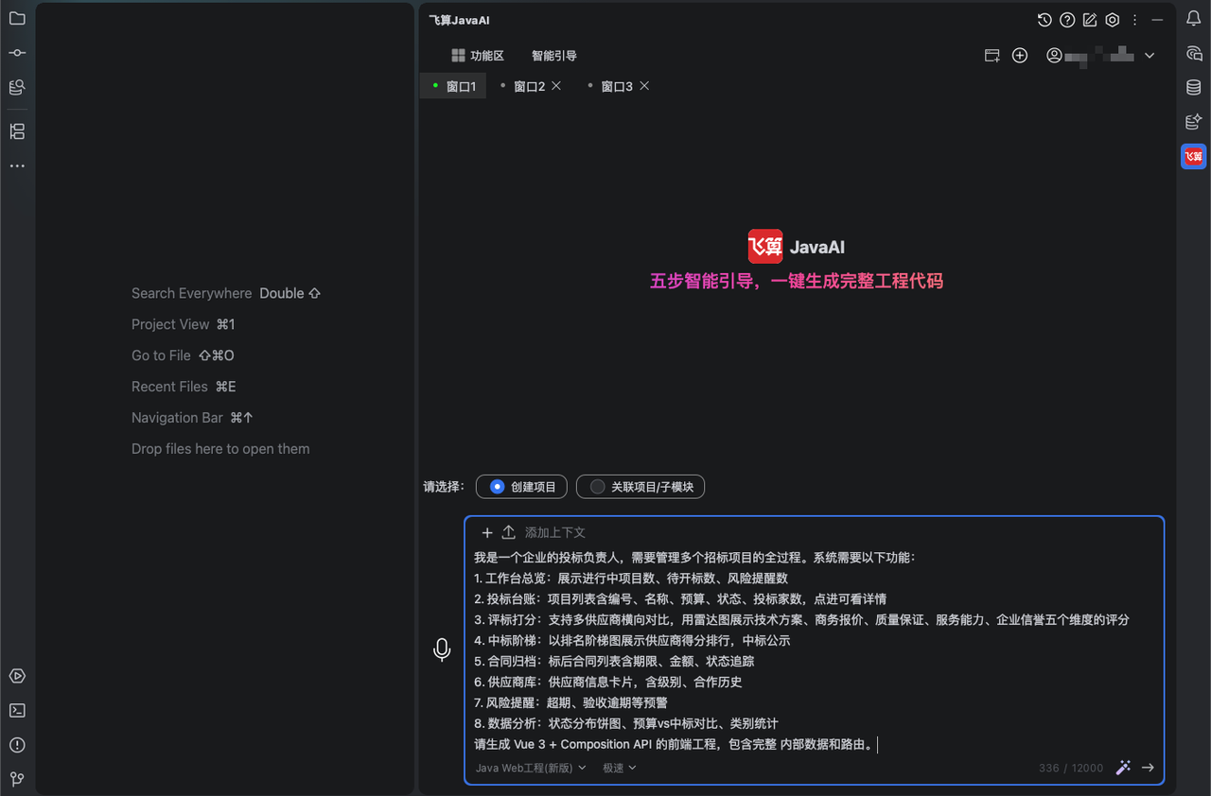Open the AI chat tool window
Screen dimensions: 1211x796
(x=1194, y=53)
